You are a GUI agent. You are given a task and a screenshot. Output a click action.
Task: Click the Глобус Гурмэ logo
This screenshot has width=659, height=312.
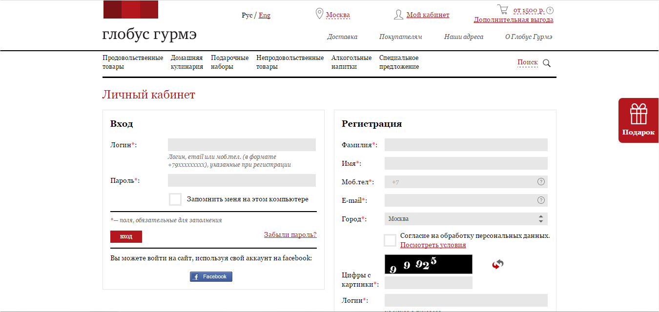149,22
